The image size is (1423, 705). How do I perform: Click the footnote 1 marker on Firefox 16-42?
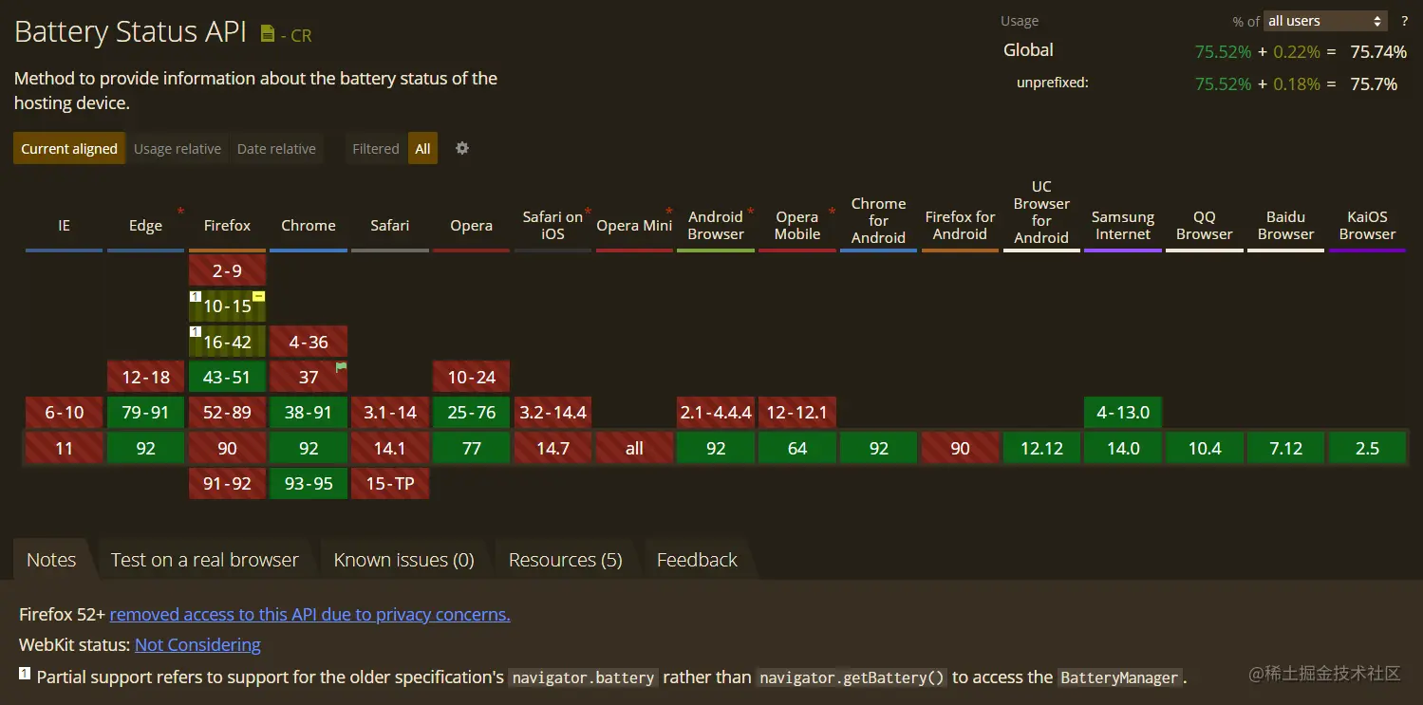click(x=196, y=332)
